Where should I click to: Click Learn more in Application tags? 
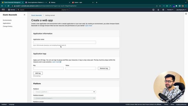pos(56,62)
